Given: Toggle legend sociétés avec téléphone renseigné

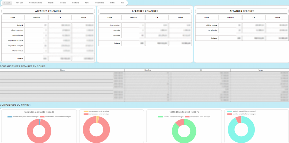Looking at the screenshot, I should pos(241,111).
